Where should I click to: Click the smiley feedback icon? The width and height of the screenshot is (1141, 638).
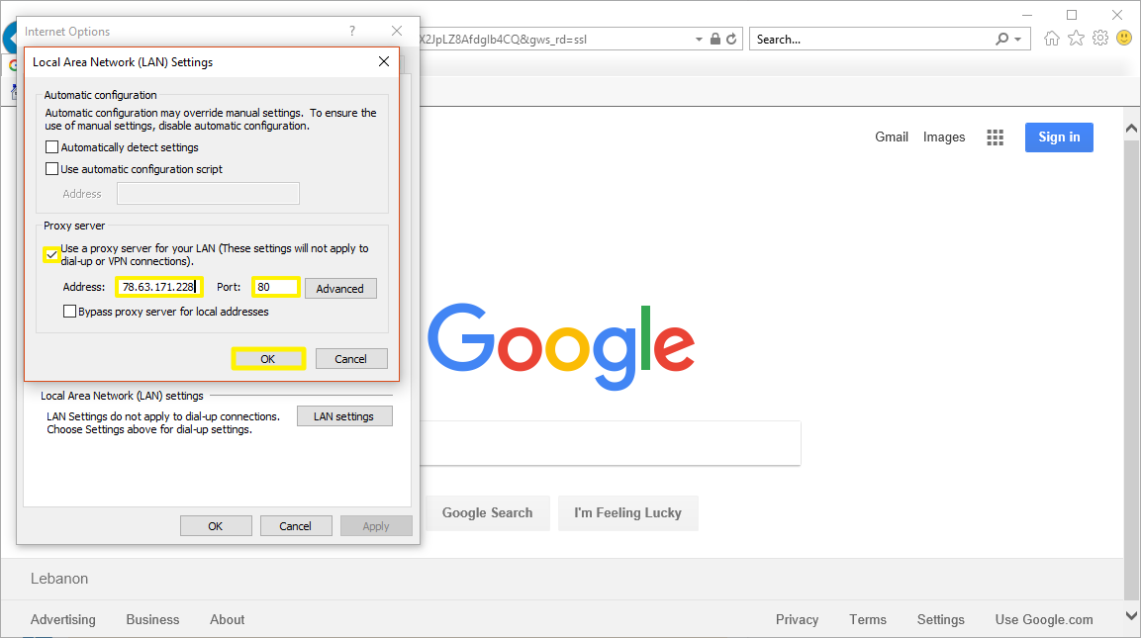point(1124,38)
